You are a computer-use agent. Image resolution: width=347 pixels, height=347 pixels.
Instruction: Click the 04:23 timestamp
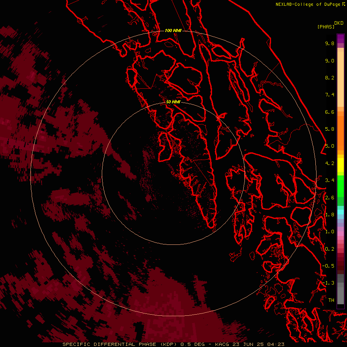[x=276, y=344]
